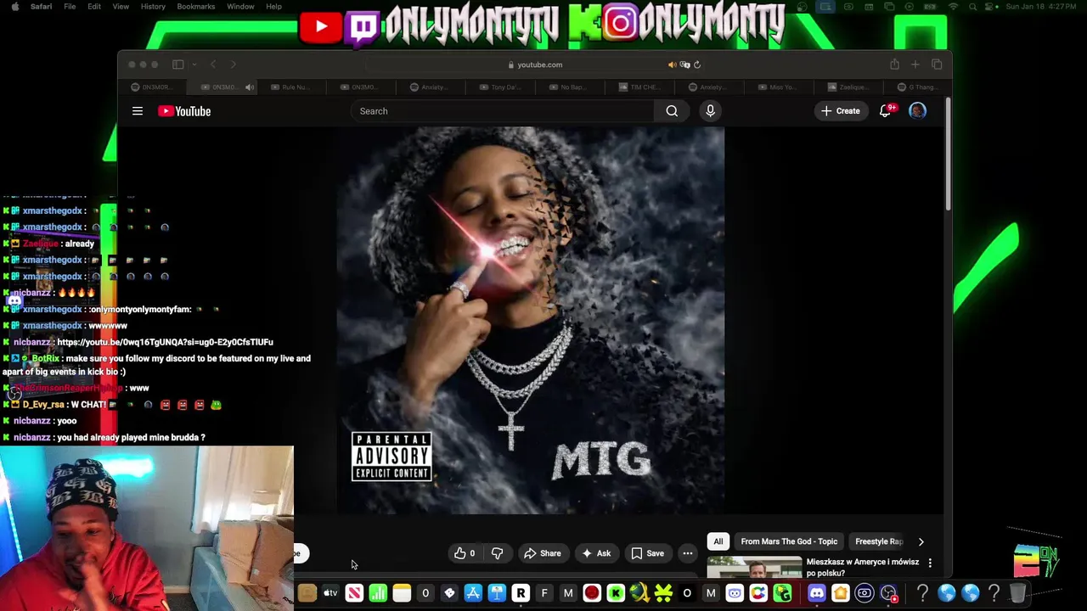Image resolution: width=1087 pixels, height=611 pixels.
Task: Click the MTG video player
Action: pos(531,321)
